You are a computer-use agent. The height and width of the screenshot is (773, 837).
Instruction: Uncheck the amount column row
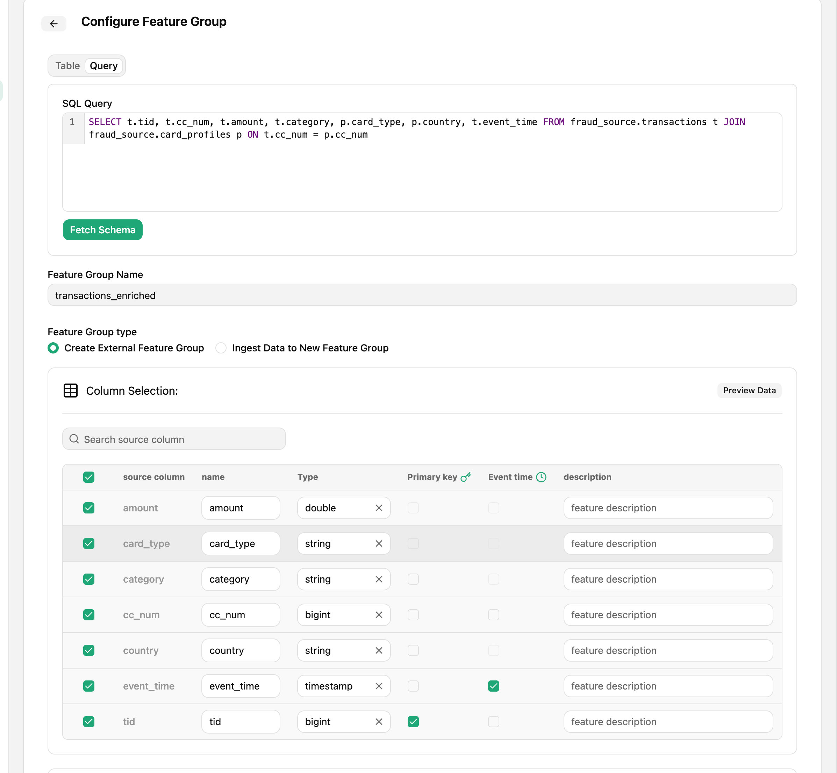pos(89,508)
